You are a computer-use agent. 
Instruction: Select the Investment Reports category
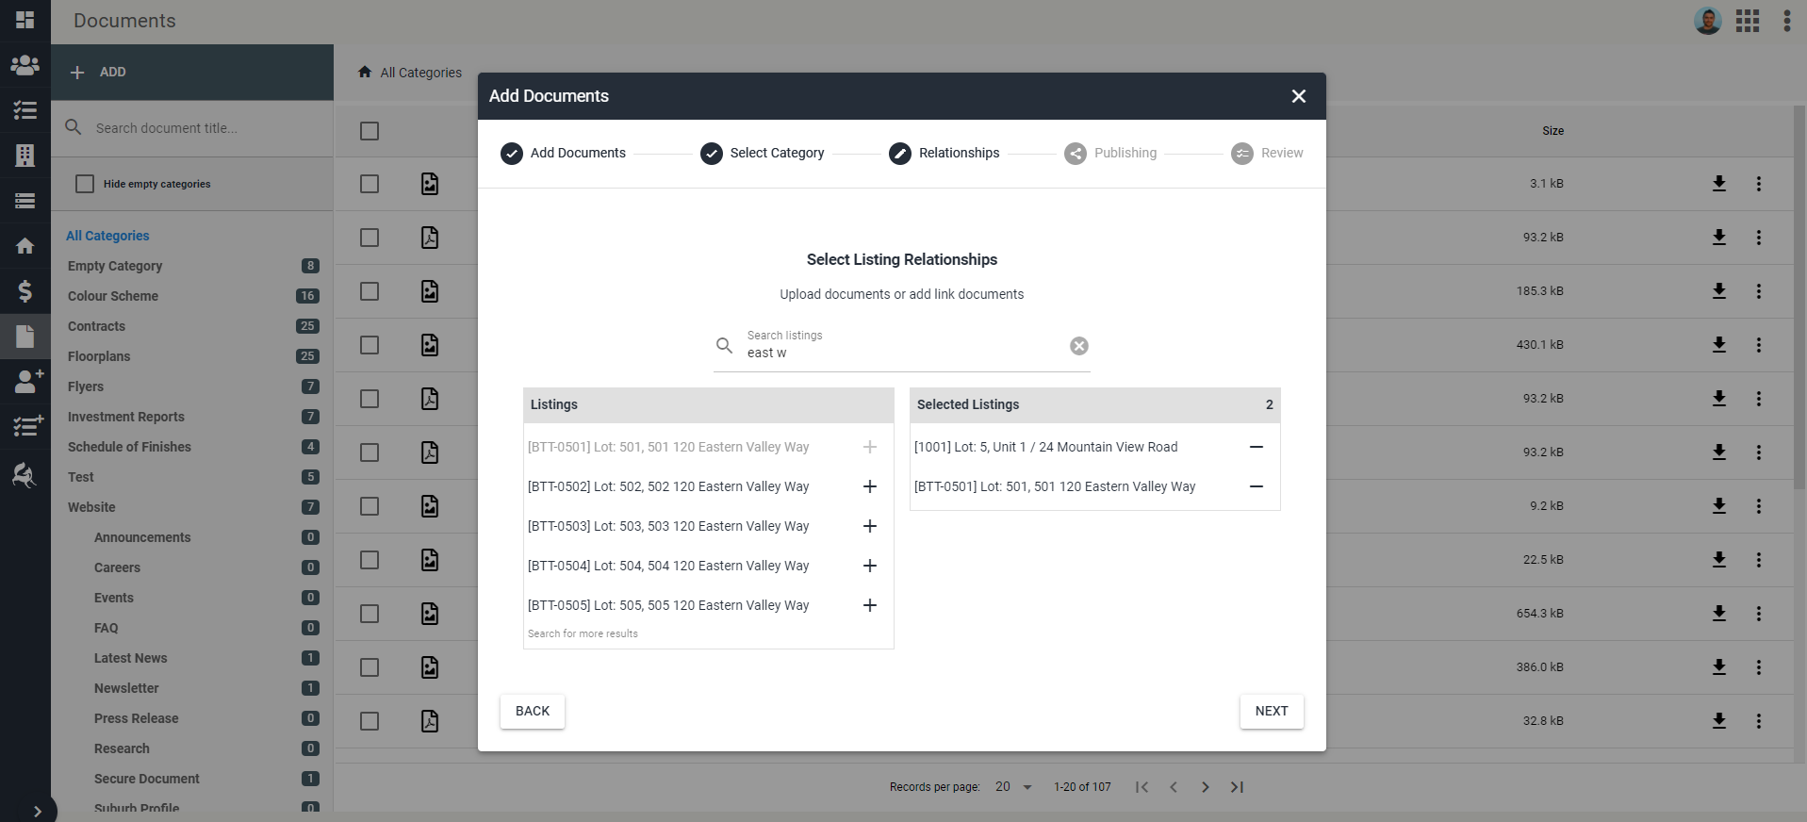point(126,417)
